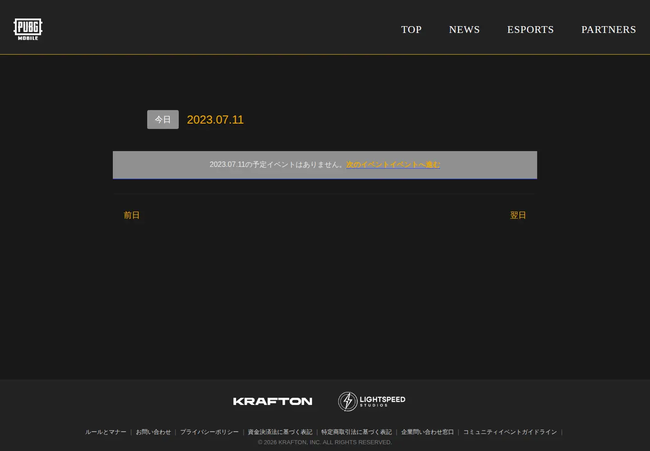Open the NEWS menu item

[464, 29]
